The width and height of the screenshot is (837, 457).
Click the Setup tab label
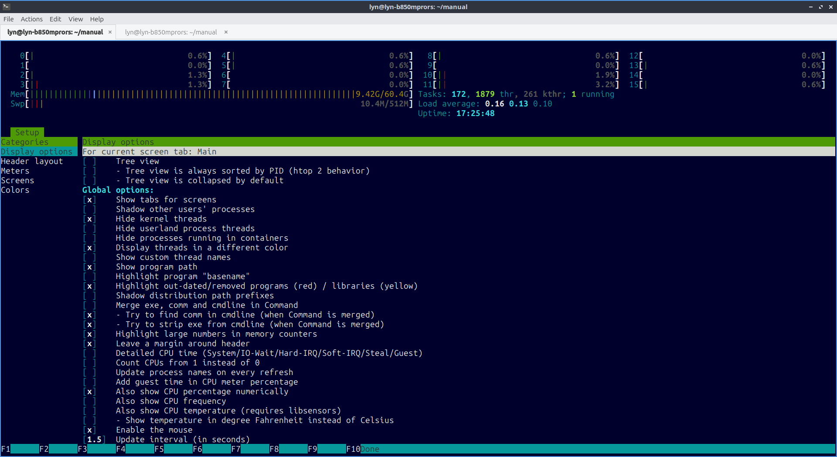pos(27,133)
